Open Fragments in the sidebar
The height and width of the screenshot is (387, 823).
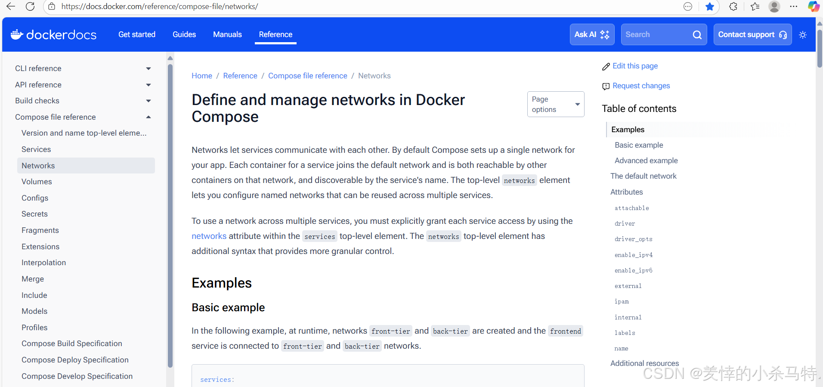(x=40, y=230)
